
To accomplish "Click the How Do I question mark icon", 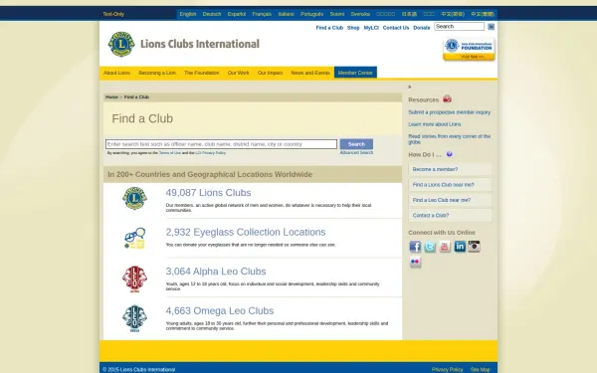I will point(450,154).
